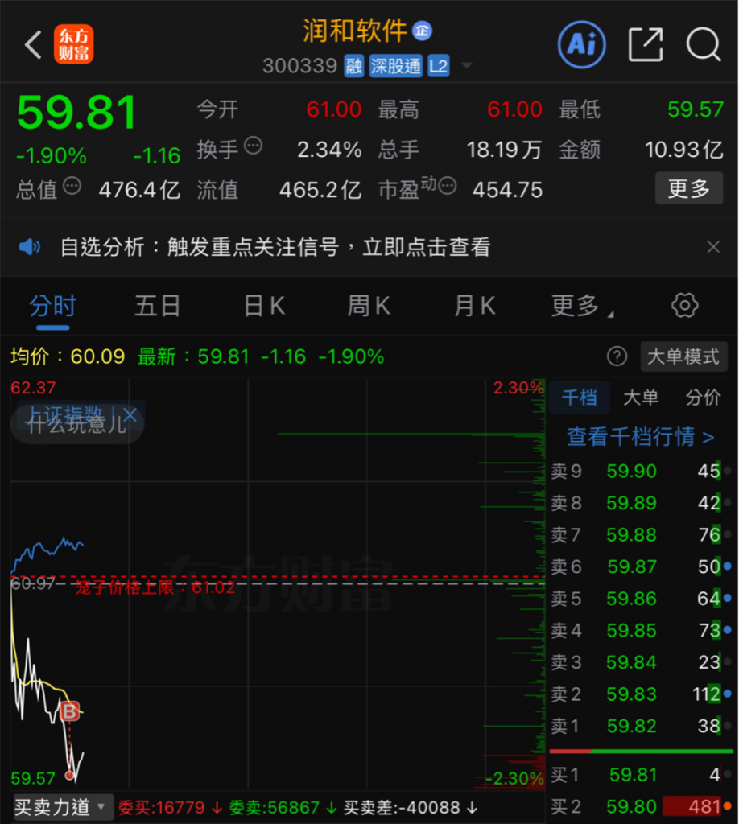Tap the info icon beside 总值
739x824 pixels.
click(72, 186)
